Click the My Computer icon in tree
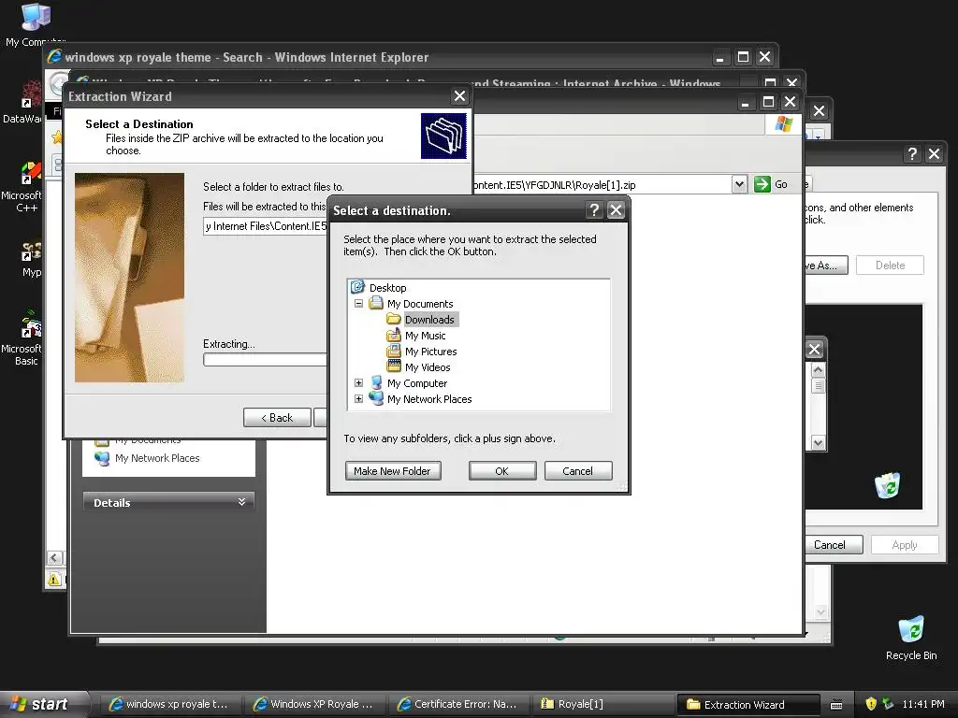The image size is (958, 718). (376, 382)
